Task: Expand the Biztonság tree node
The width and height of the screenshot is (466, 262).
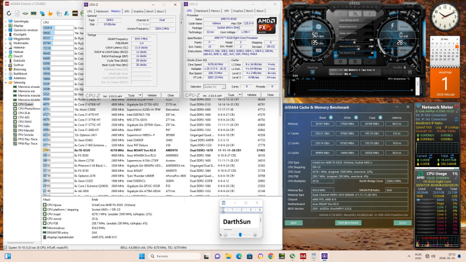Action: pos(6,69)
